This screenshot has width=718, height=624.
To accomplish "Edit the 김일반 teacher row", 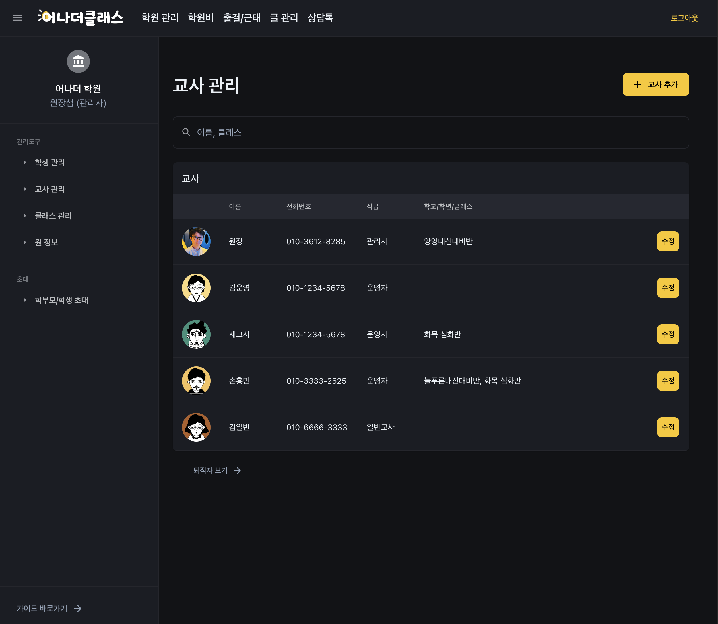I will point(668,427).
